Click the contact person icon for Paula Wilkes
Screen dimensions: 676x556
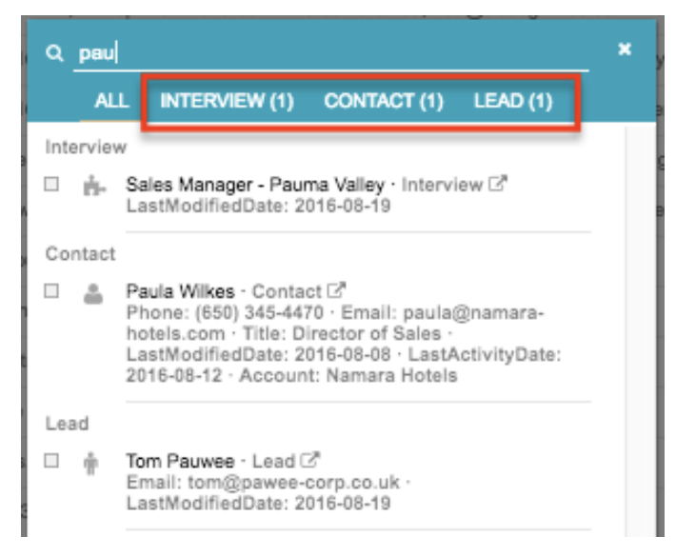[93, 293]
